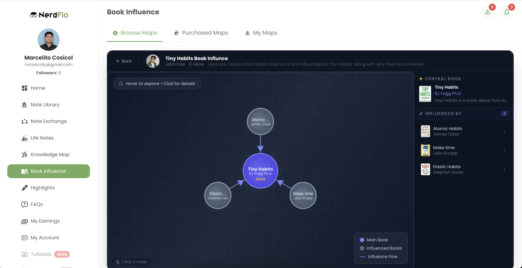
Task: Click the Note Exchange people icon
Action: point(25,121)
